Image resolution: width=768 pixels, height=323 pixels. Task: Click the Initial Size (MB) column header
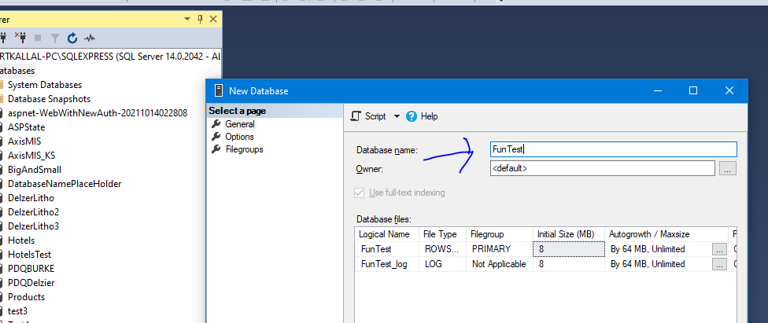569,234
